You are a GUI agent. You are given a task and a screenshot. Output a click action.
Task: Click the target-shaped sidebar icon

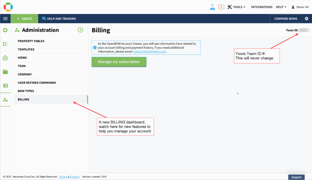[x=5, y=58]
